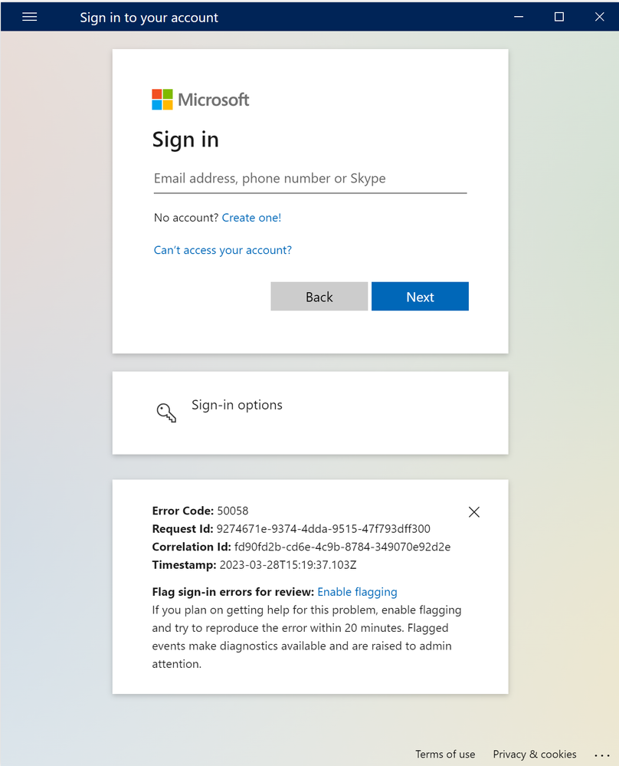Close the sign-in window

(600, 17)
